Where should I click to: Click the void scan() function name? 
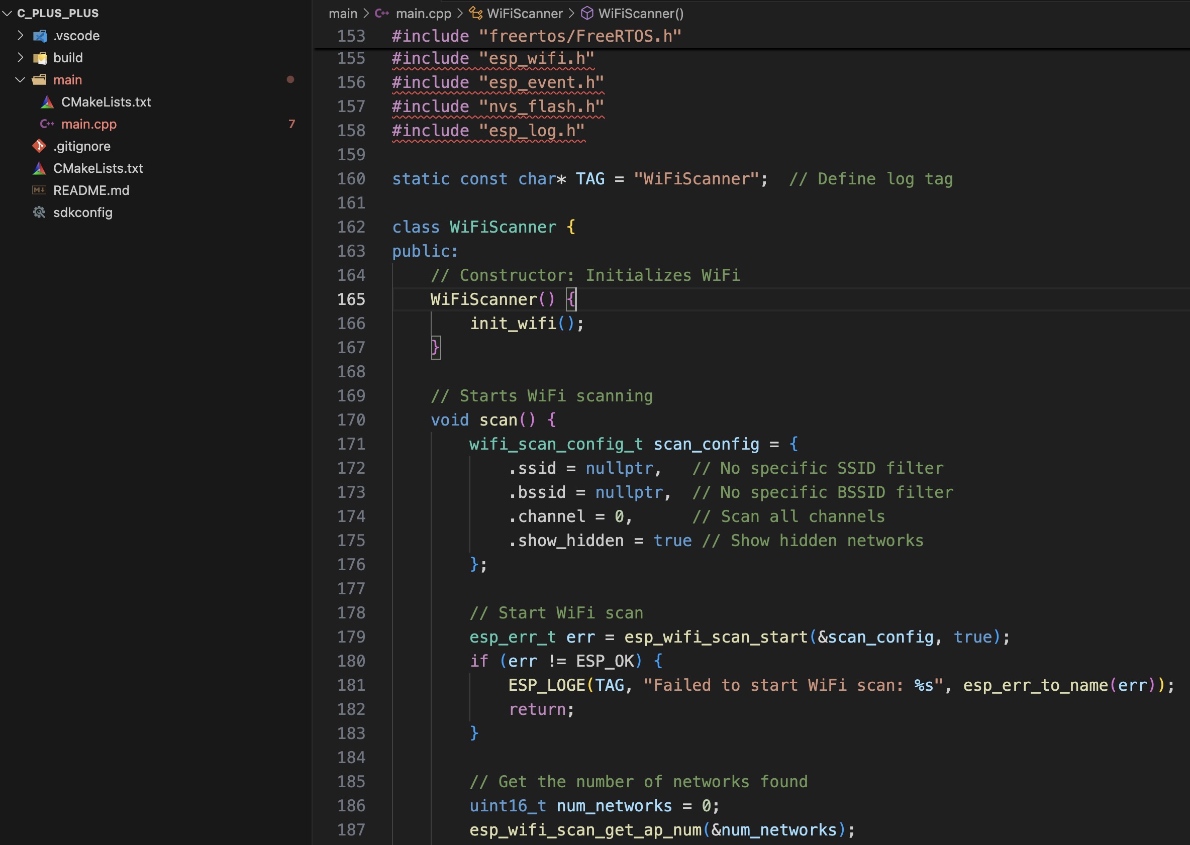point(498,420)
